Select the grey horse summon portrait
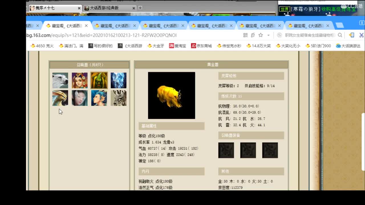365x205 pixels. click(x=118, y=98)
